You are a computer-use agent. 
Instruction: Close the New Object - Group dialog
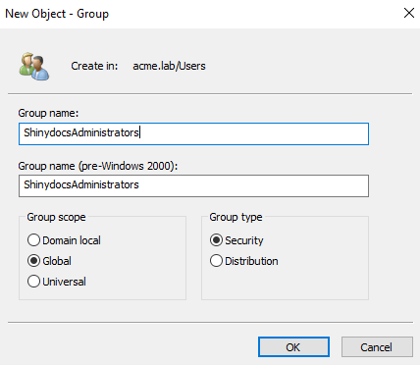click(409, 13)
